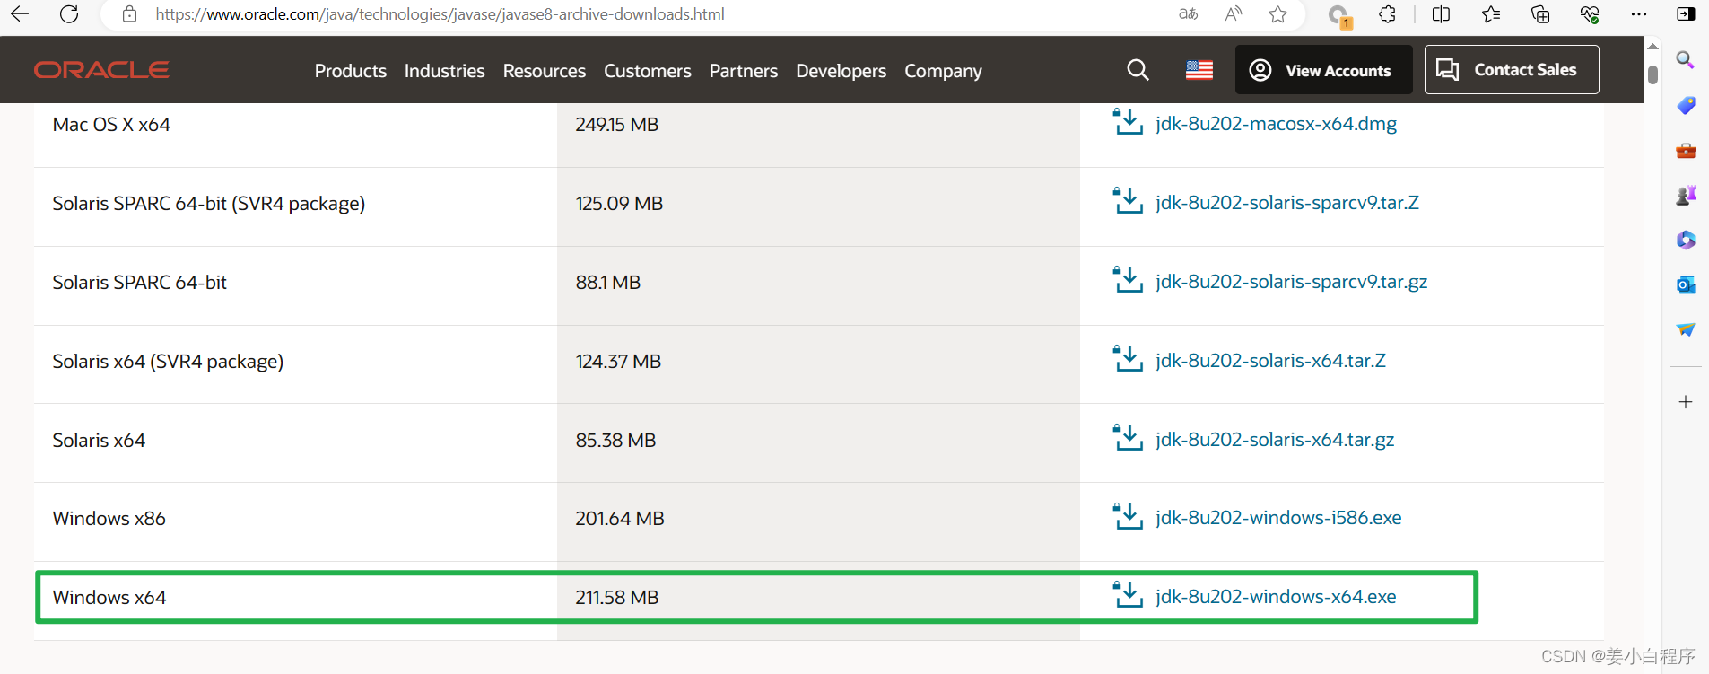The width and height of the screenshot is (1709, 674).
Task: Click the Oracle logo
Action: pyautogui.click(x=101, y=70)
